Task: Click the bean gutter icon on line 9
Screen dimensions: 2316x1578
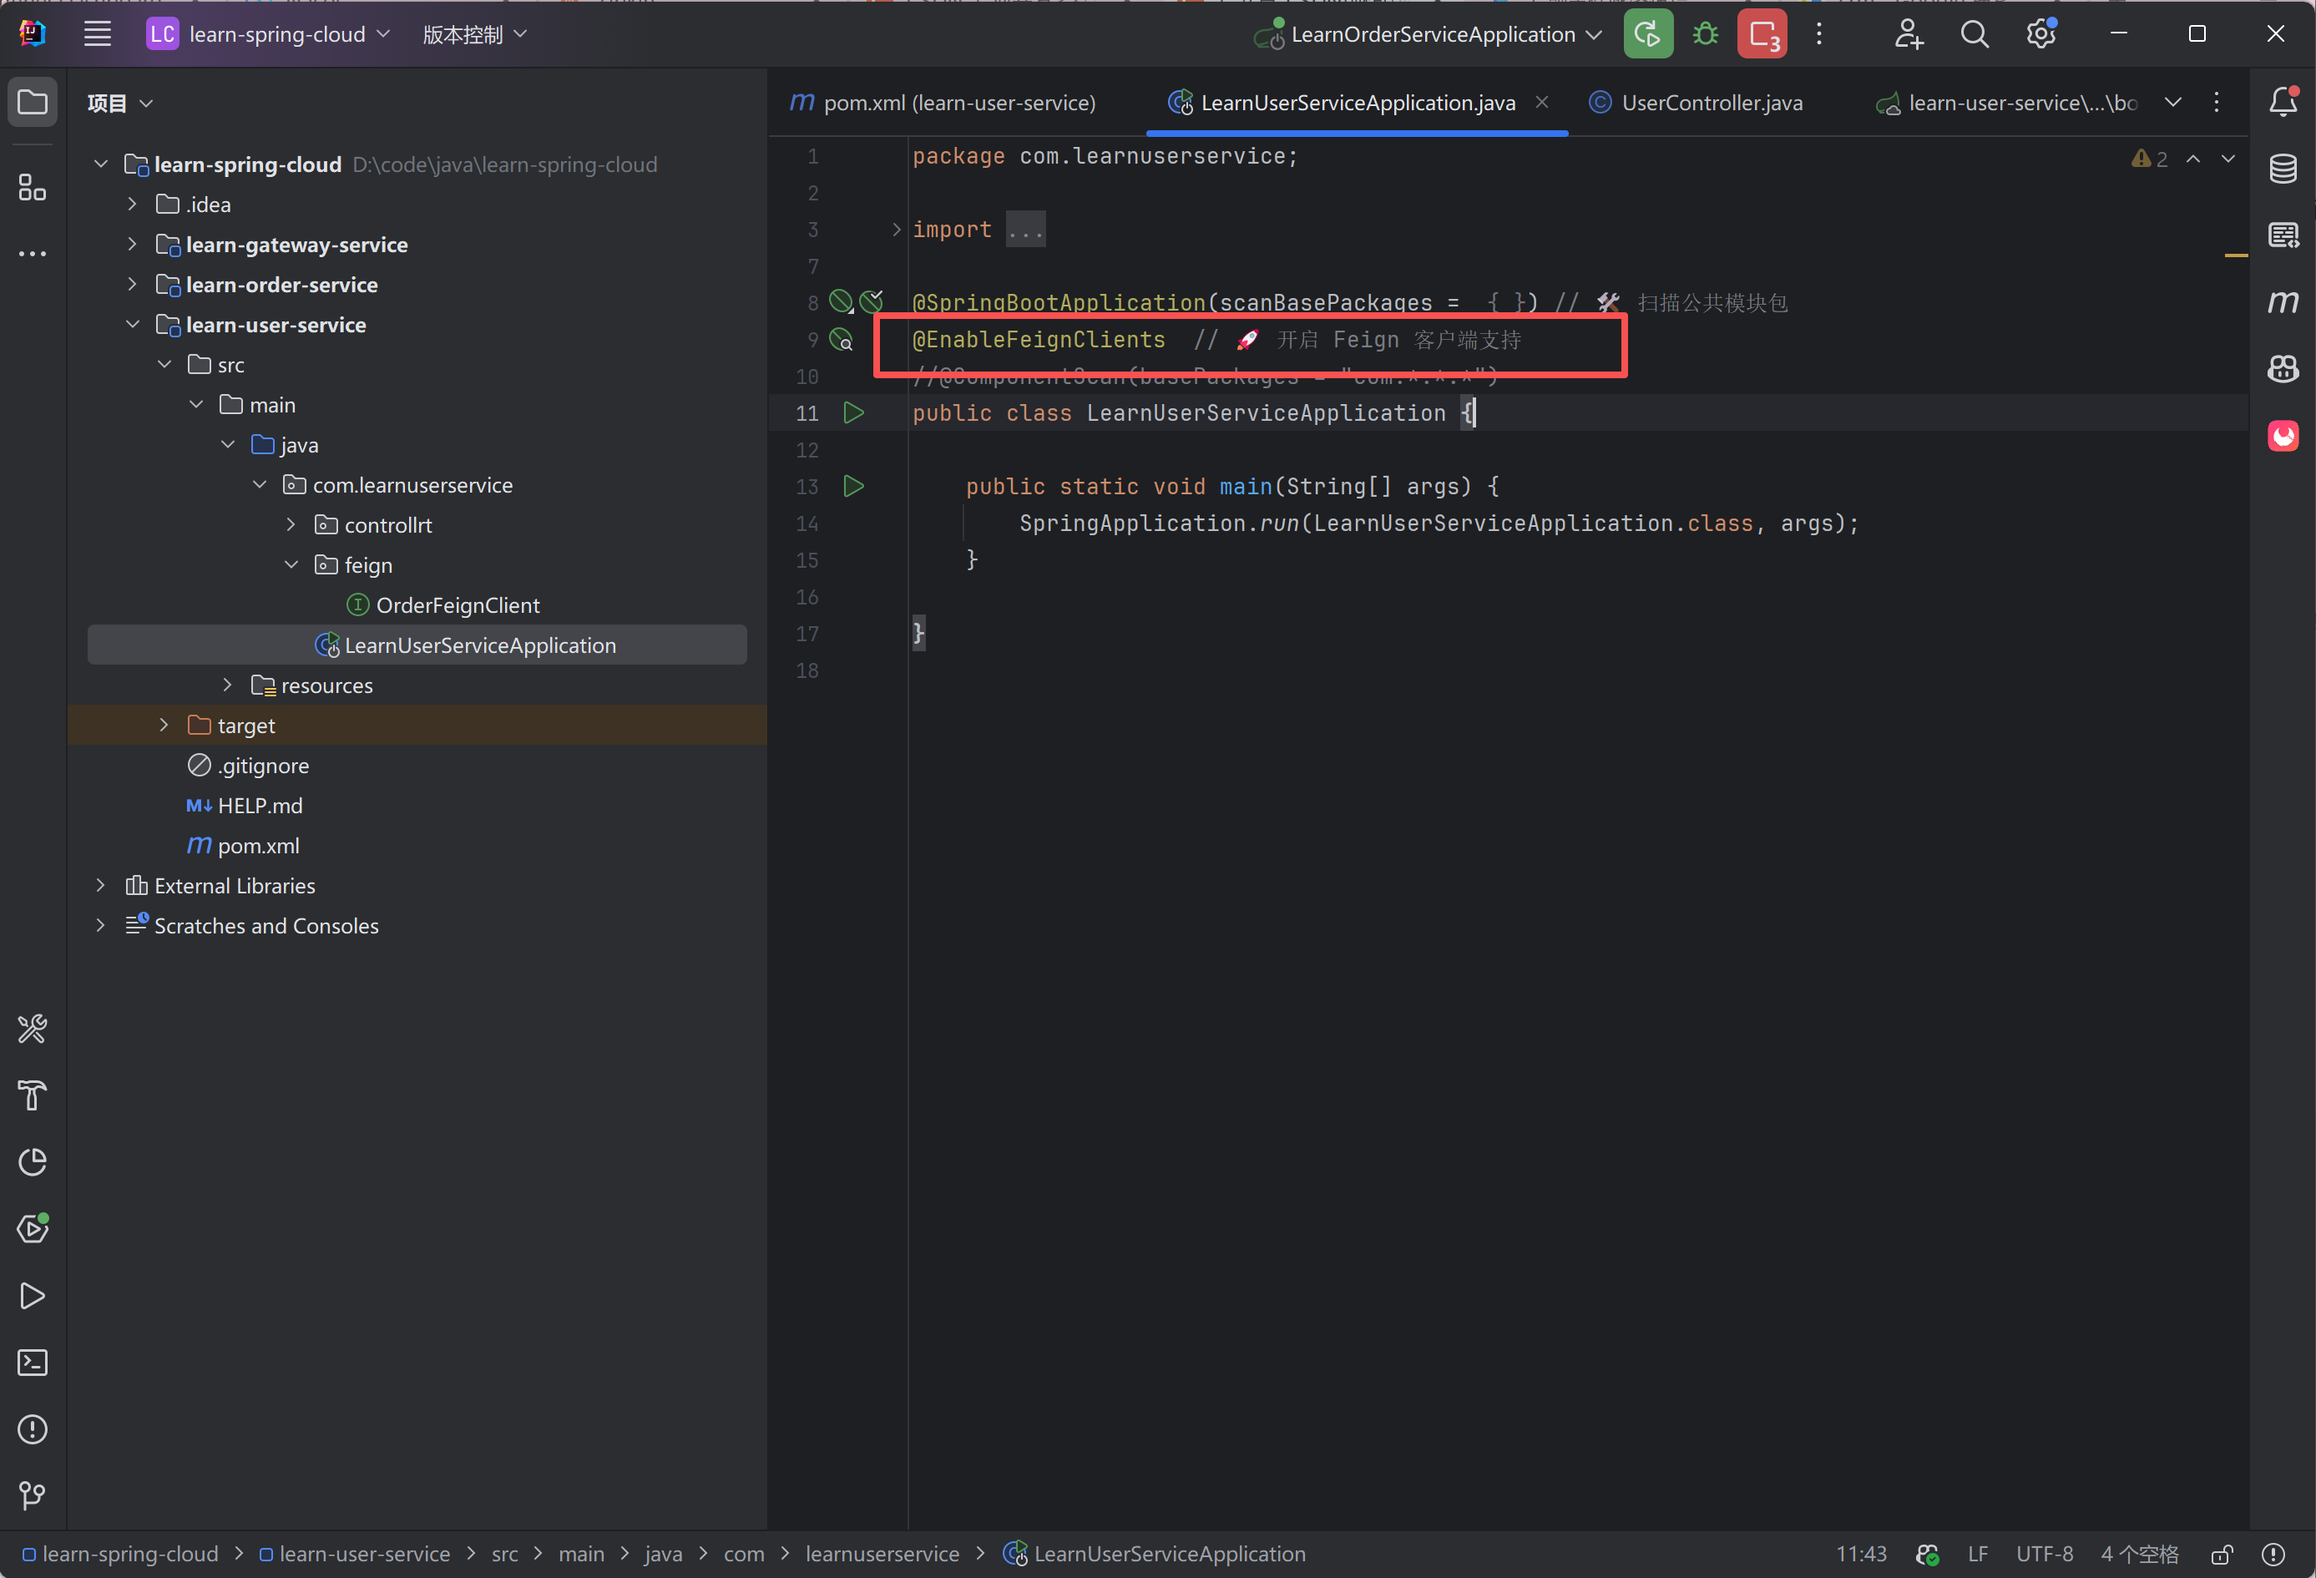Action: (x=842, y=340)
